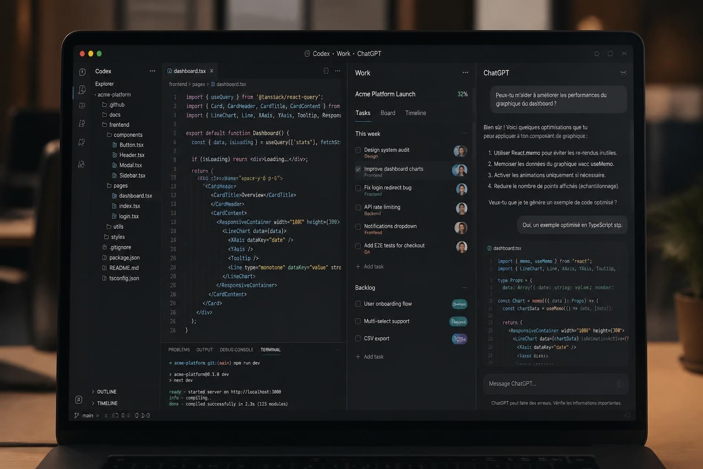The image size is (703, 469).
Task: Expand the TIMELINE section in sidebar
Action: click(104, 404)
